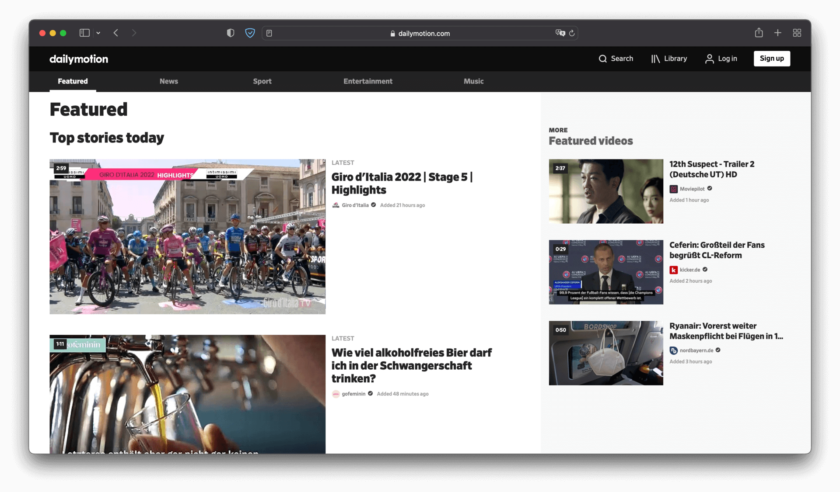The height and width of the screenshot is (492, 840).
Task: Open kicker.de channel name
Action: pyautogui.click(x=690, y=270)
